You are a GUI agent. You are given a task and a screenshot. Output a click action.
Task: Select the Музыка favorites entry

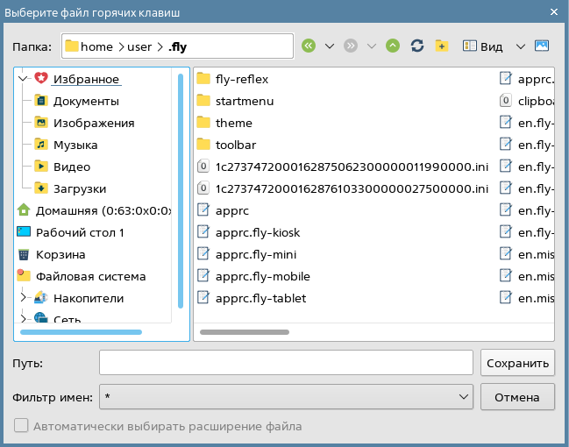75,145
